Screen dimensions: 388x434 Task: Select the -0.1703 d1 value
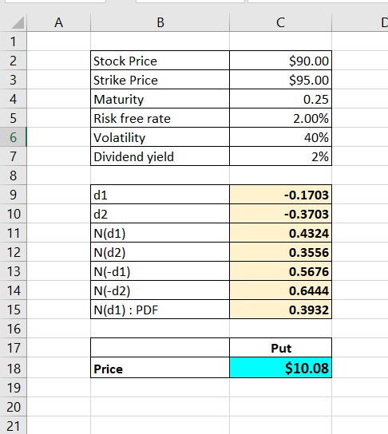pos(280,195)
